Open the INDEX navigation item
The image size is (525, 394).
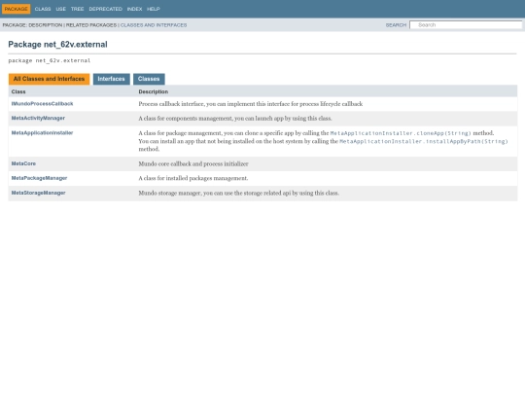pos(134,9)
